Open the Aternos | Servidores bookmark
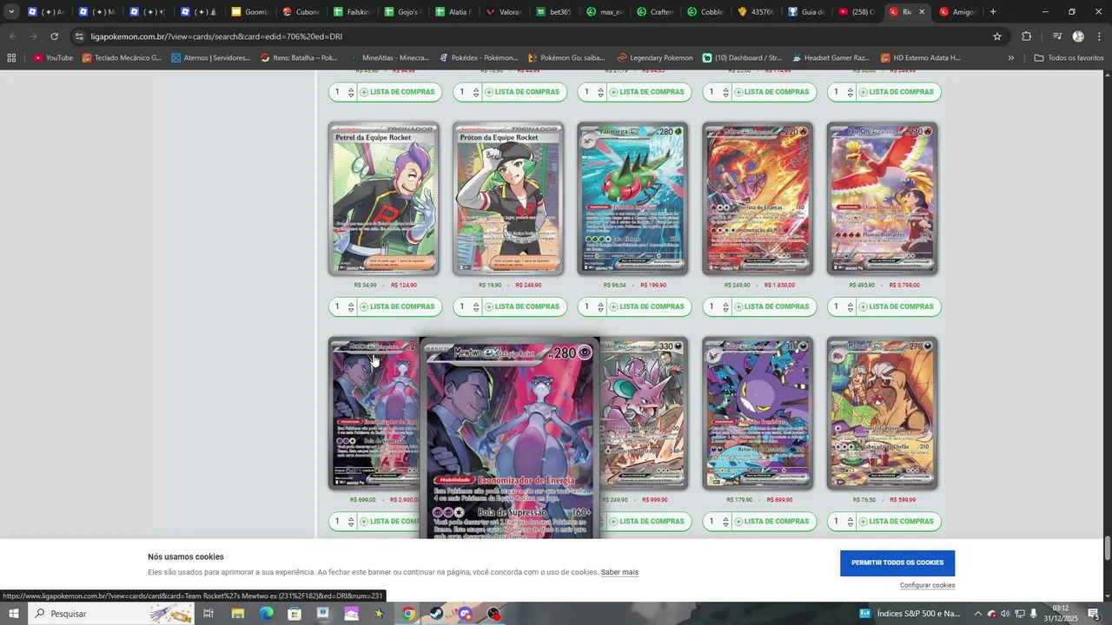This screenshot has width=1112, height=625. (x=210, y=58)
